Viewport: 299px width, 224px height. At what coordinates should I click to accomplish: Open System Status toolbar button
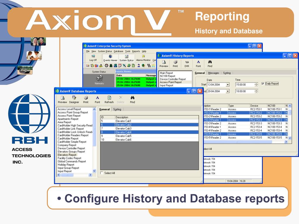point(126,58)
